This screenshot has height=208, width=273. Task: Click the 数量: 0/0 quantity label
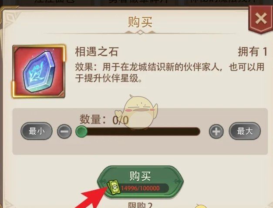pos(104,119)
